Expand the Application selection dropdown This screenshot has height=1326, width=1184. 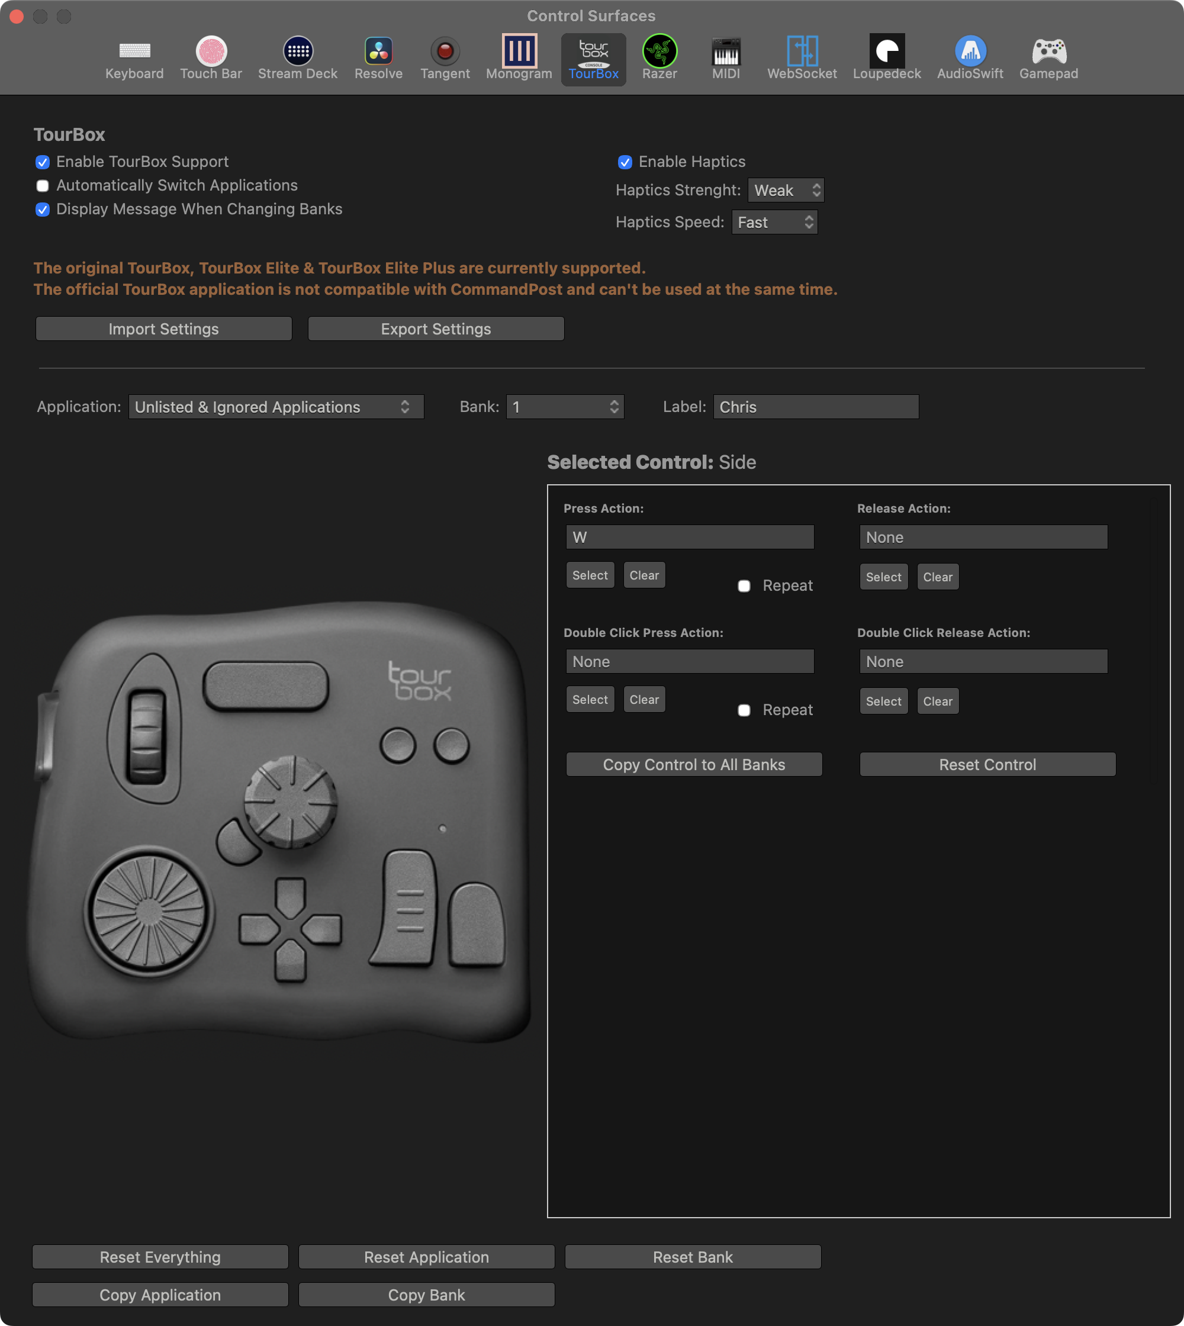[276, 407]
